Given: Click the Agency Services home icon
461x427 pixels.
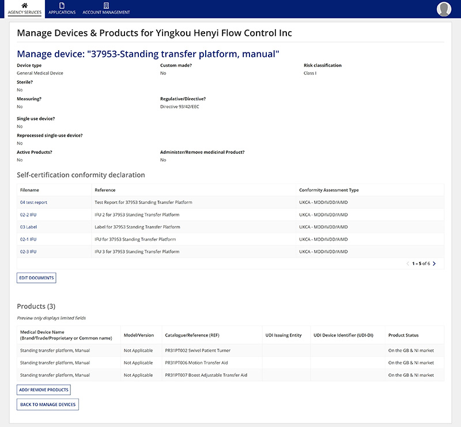Looking at the screenshot, I should pos(24,5).
